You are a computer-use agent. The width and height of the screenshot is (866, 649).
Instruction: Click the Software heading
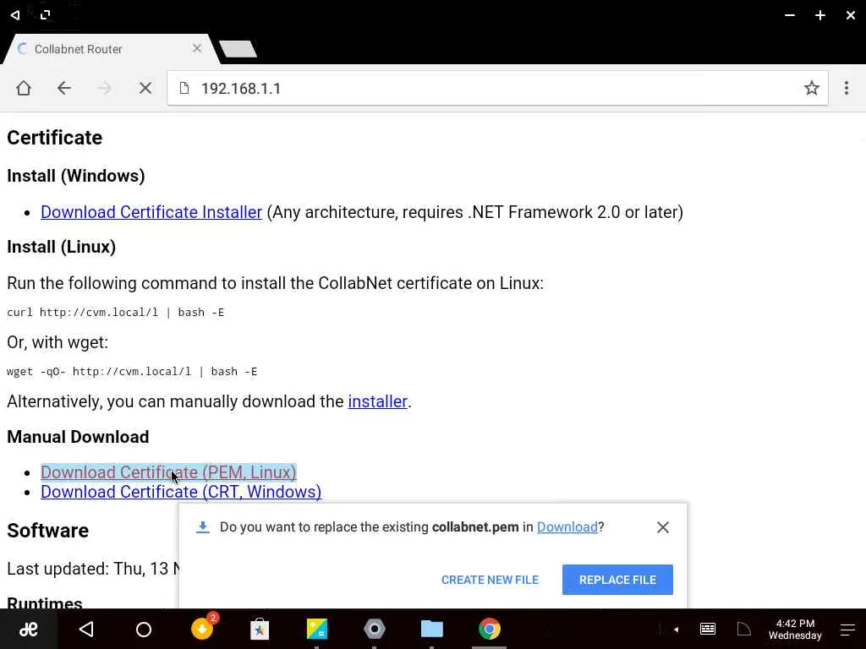[48, 531]
